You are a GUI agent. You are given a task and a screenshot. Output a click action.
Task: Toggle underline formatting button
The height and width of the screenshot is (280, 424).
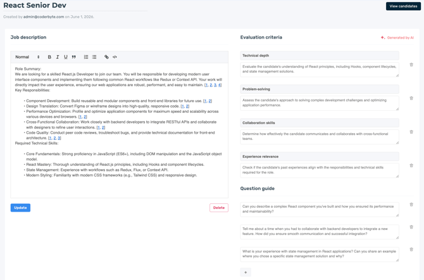click(65, 57)
